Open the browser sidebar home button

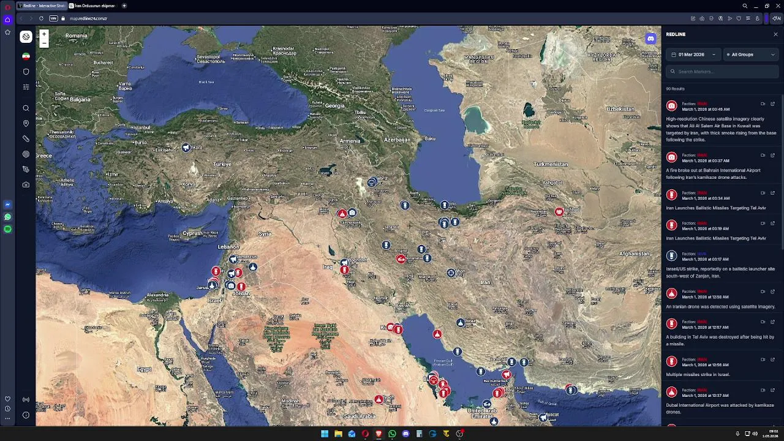click(7, 20)
